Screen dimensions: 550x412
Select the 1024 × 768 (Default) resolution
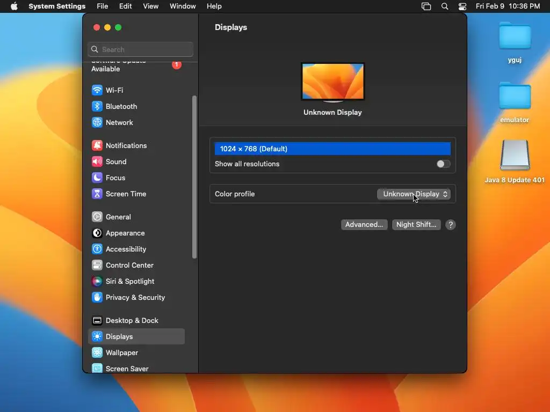(332, 149)
